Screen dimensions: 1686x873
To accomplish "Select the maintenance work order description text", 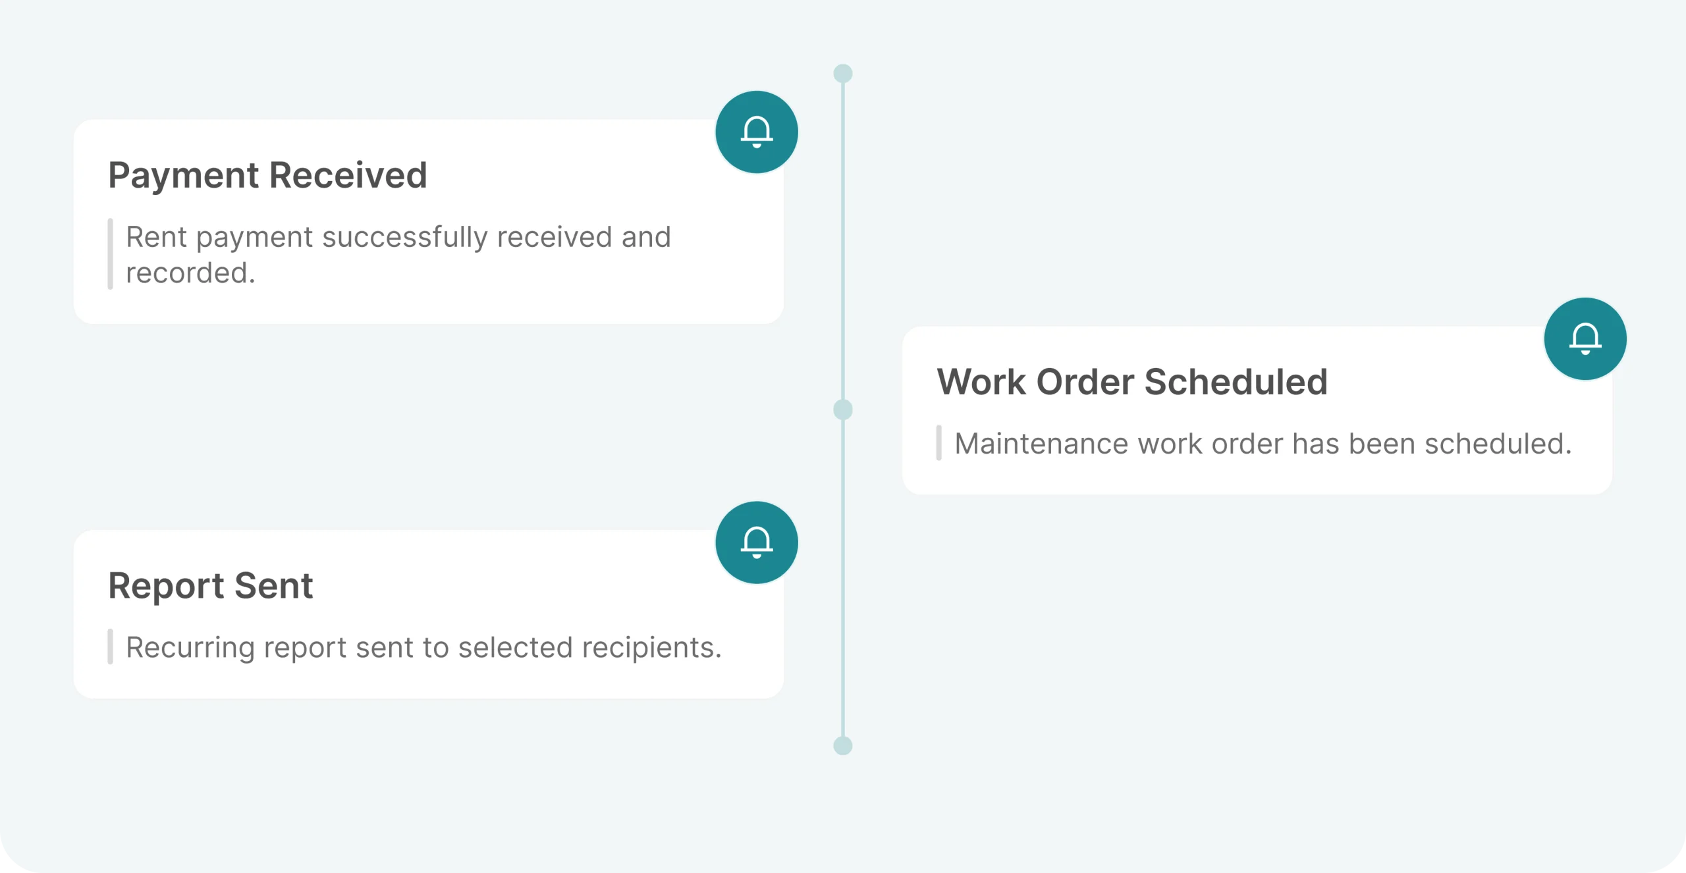I will pyautogui.click(x=1263, y=444).
